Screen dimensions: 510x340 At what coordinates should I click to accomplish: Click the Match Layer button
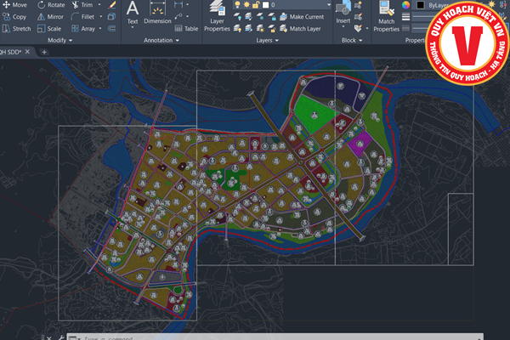pos(300,28)
